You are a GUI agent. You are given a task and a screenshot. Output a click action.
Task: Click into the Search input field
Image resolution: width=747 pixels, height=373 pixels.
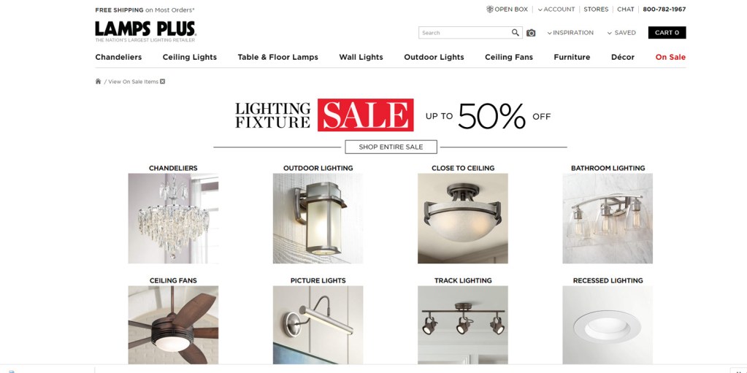464,32
